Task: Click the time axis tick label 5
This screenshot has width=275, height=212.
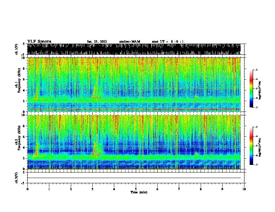Action: coord(136,189)
